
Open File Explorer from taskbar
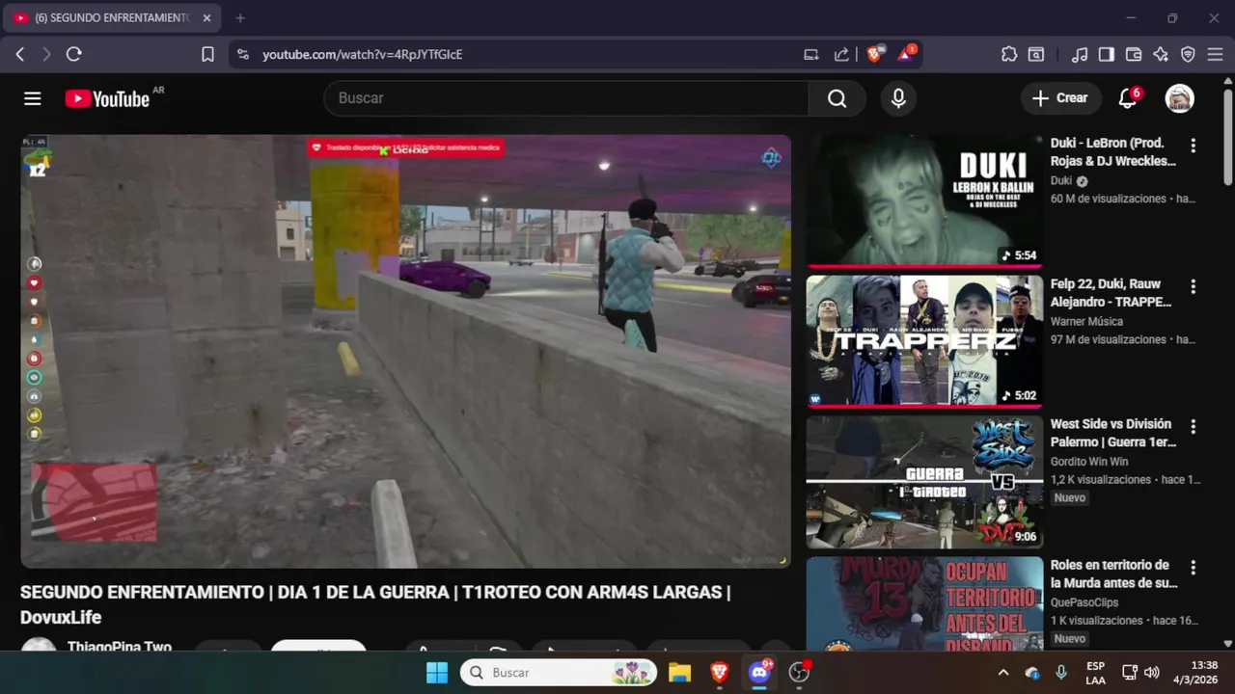tap(679, 672)
